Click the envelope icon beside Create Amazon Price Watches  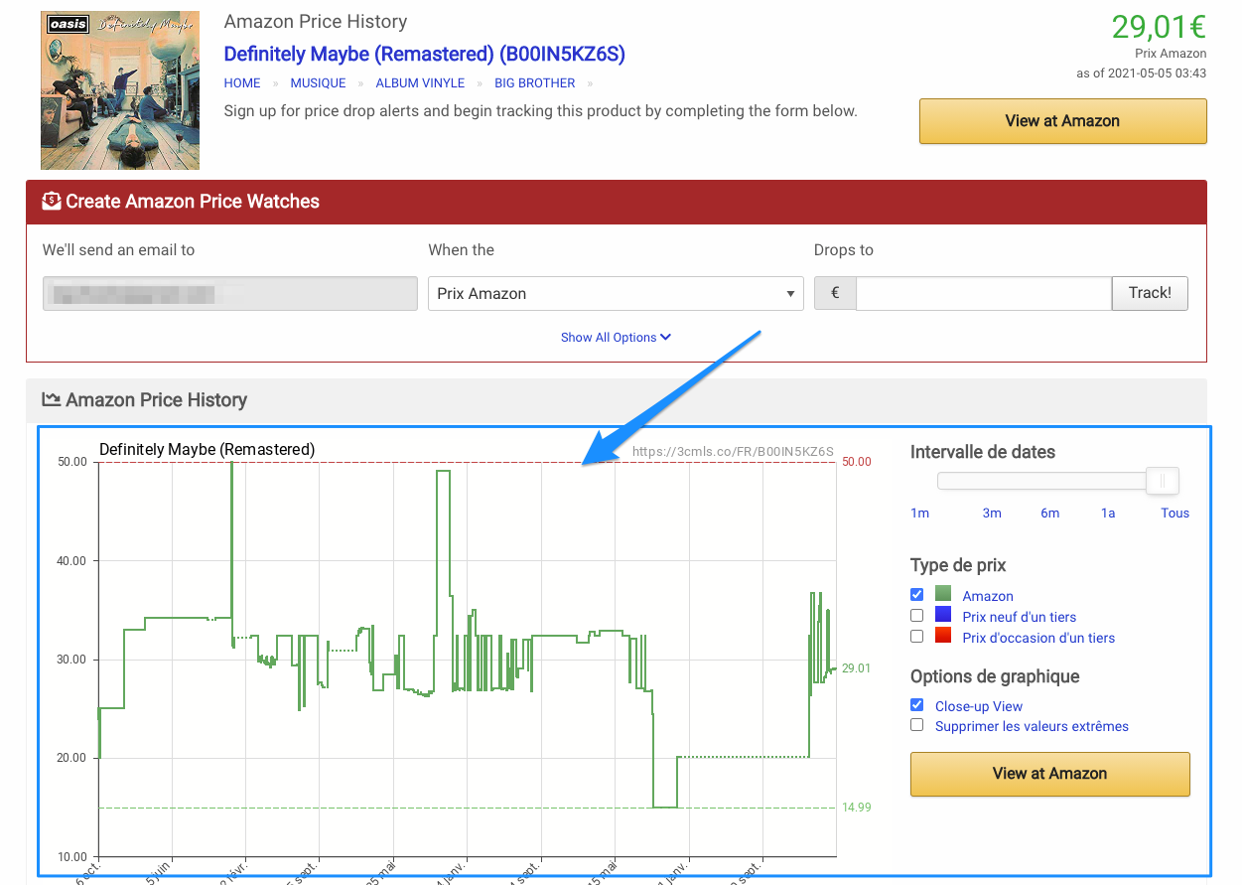click(x=52, y=202)
